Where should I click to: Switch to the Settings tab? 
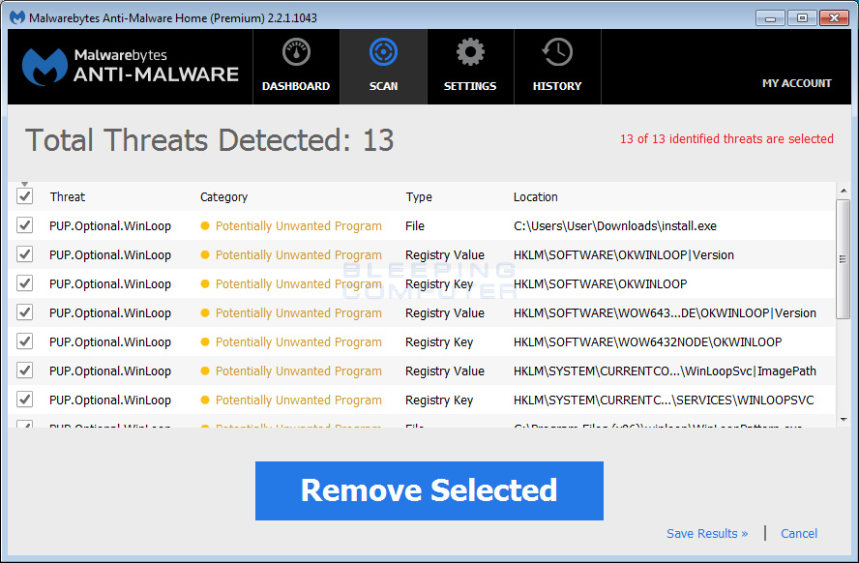470,67
